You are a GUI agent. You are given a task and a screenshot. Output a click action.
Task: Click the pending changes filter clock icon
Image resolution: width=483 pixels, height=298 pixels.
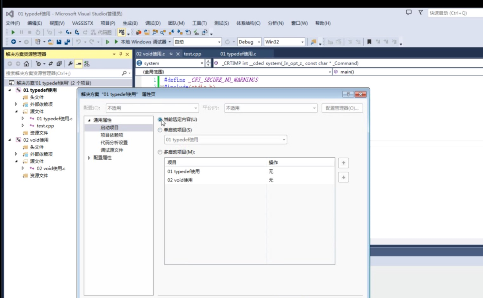[38, 64]
